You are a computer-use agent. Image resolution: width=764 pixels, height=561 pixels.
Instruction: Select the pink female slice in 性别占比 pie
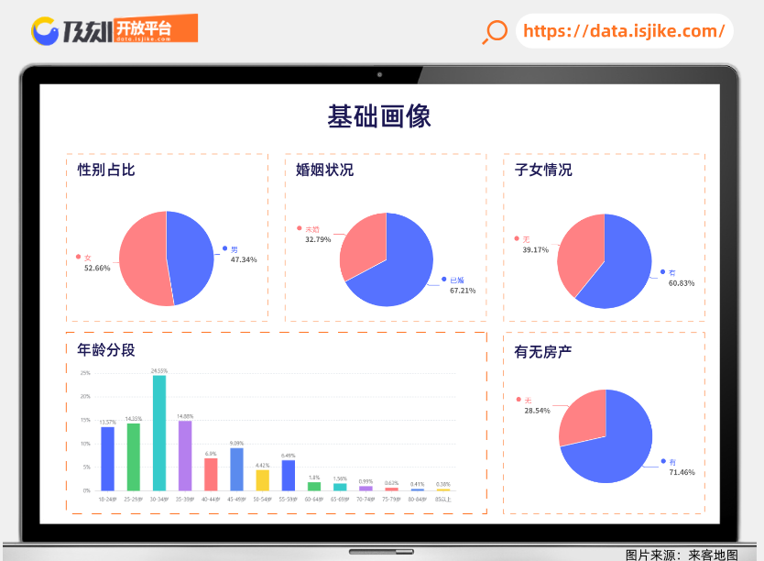[x=142, y=261]
